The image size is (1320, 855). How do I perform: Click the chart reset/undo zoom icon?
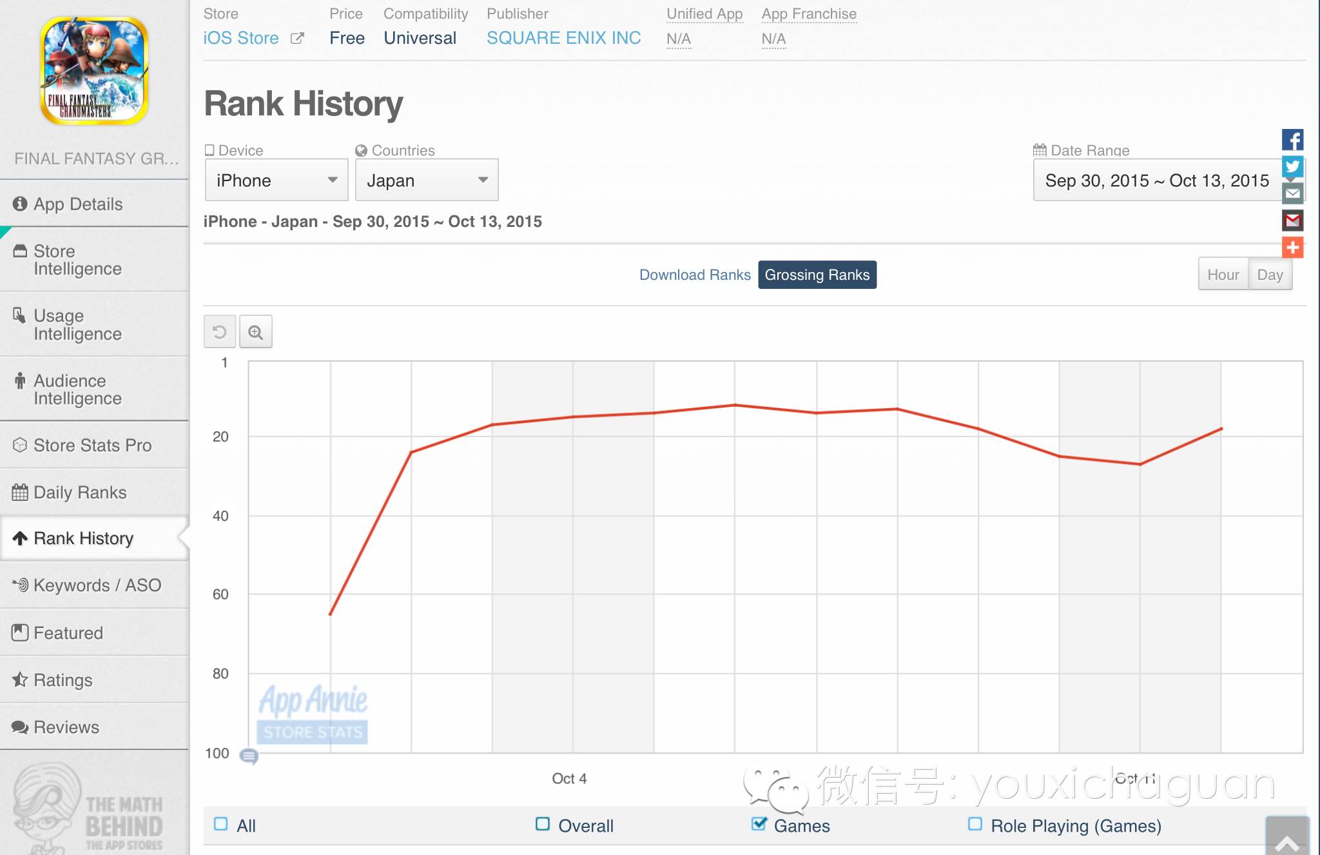[x=220, y=332]
